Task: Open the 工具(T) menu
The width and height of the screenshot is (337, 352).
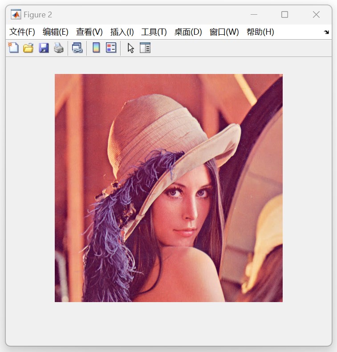Action: click(154, 32)
